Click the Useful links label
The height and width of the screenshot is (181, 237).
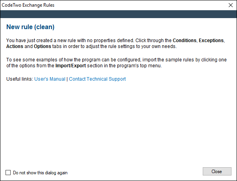point(20,79)
